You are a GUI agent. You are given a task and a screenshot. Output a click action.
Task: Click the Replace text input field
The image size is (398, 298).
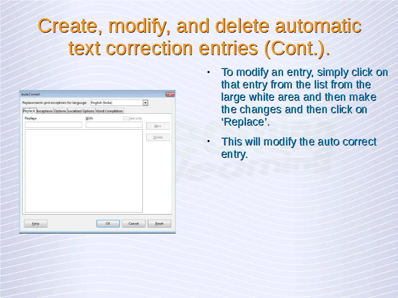point(53,125)
